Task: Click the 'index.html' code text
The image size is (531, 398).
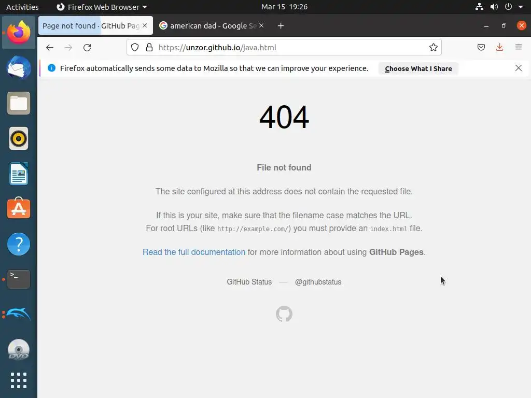Action: point(388,229)
